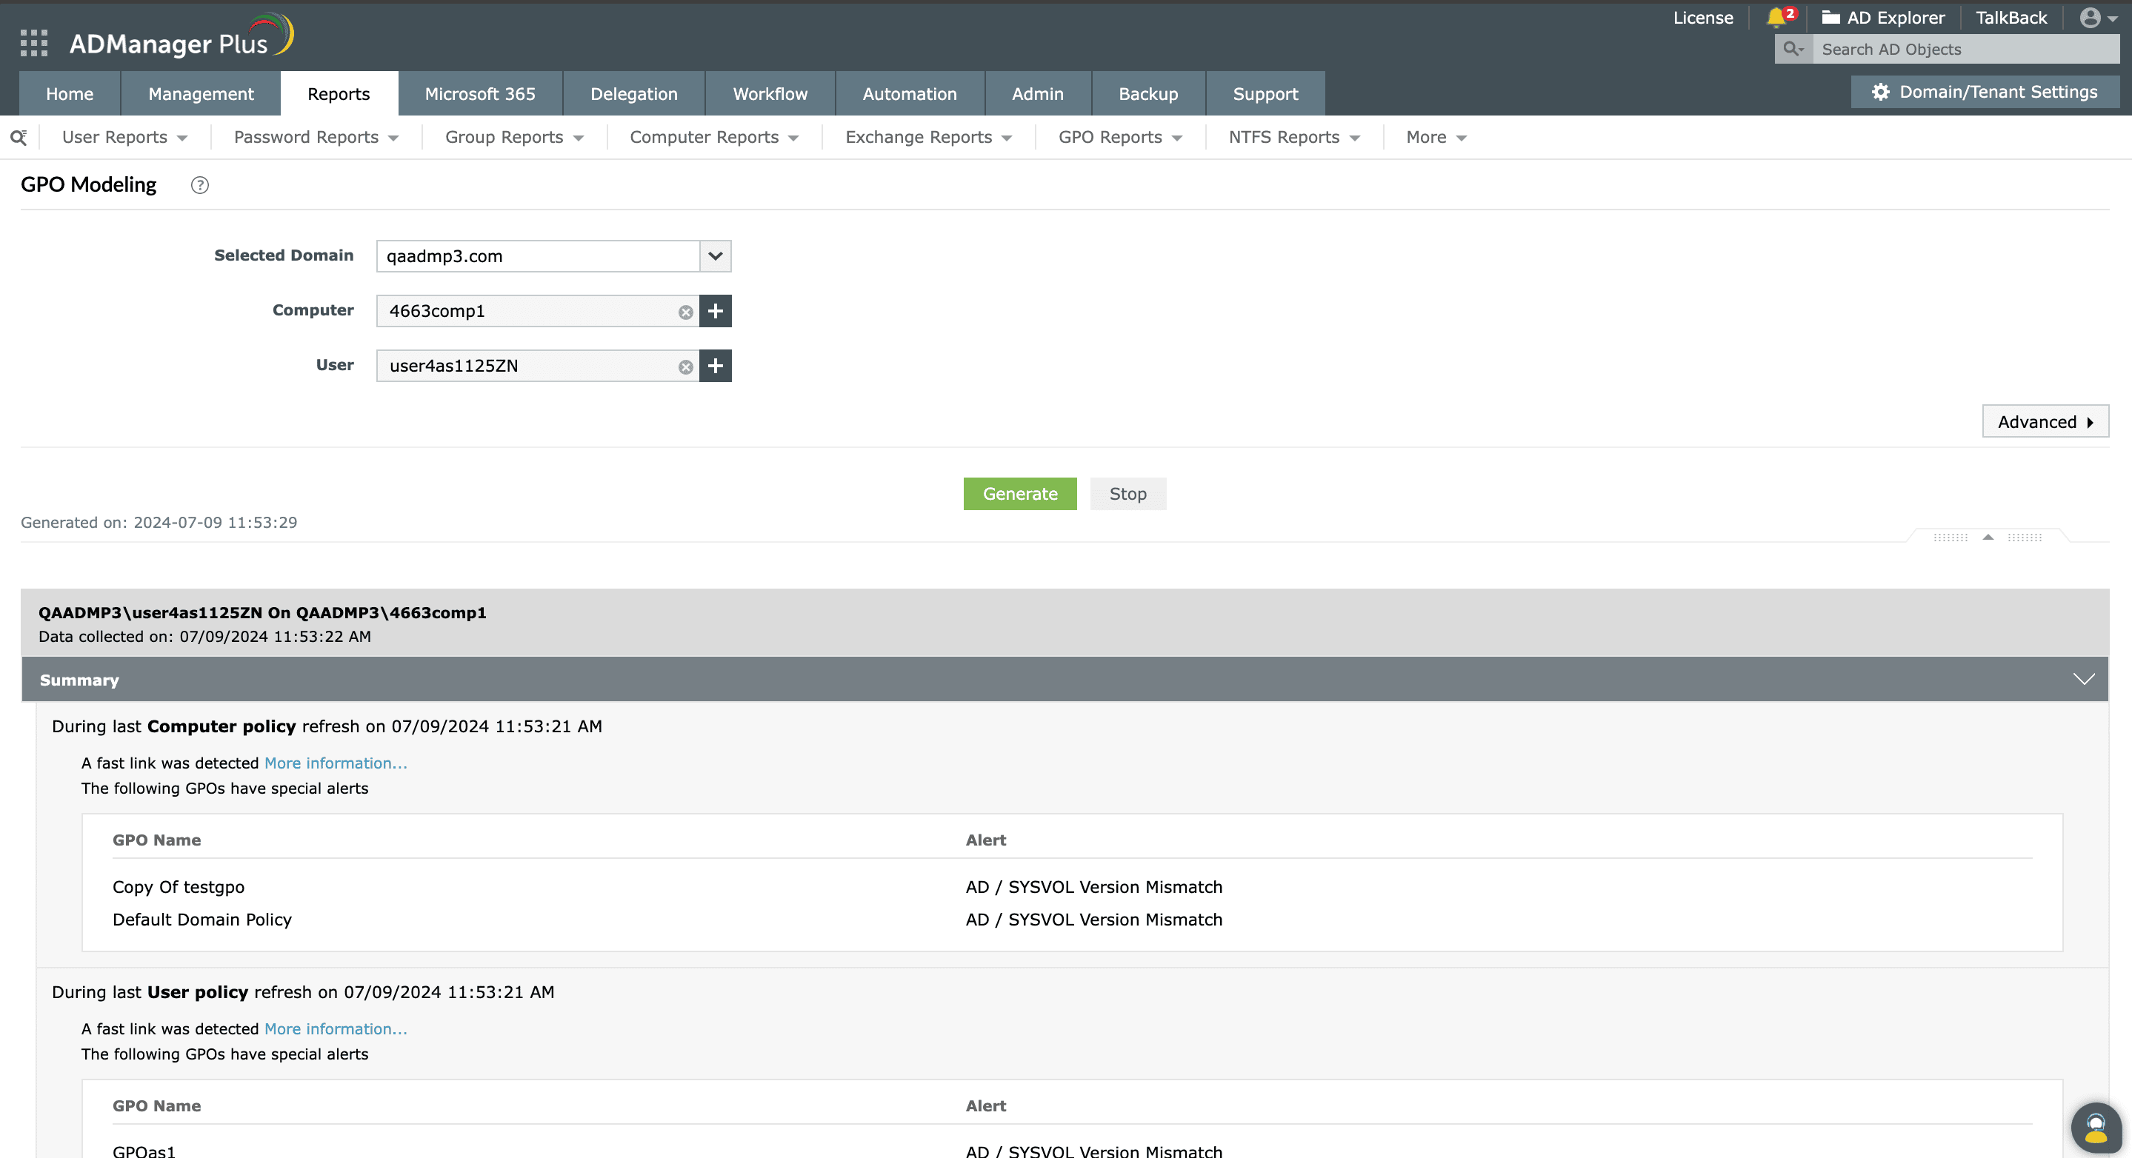Open the Selected Domain dropdown
The width and height of the screenshot is (2132, 1158).
(x=715, y=256)
